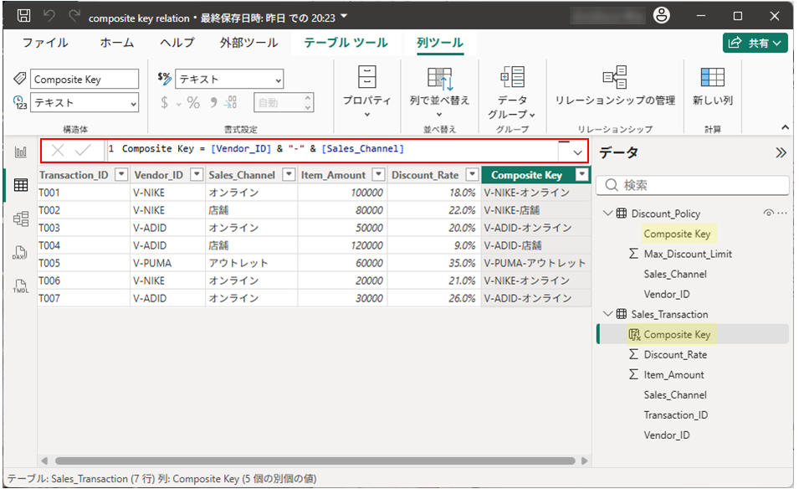Image resolution: width=799 pixels, height=489 pixels.
Task: Open DAX query view icon
Action: coord(21,252)
